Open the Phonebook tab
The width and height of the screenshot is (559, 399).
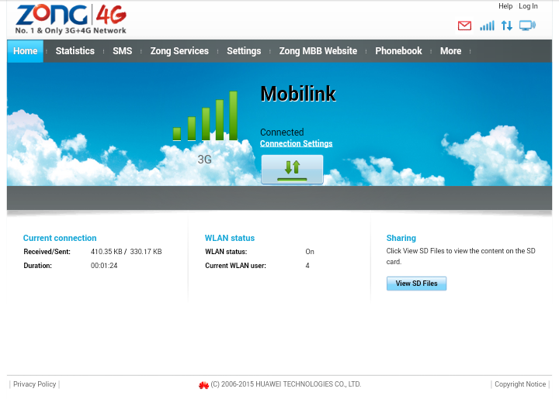coord(398,51)
